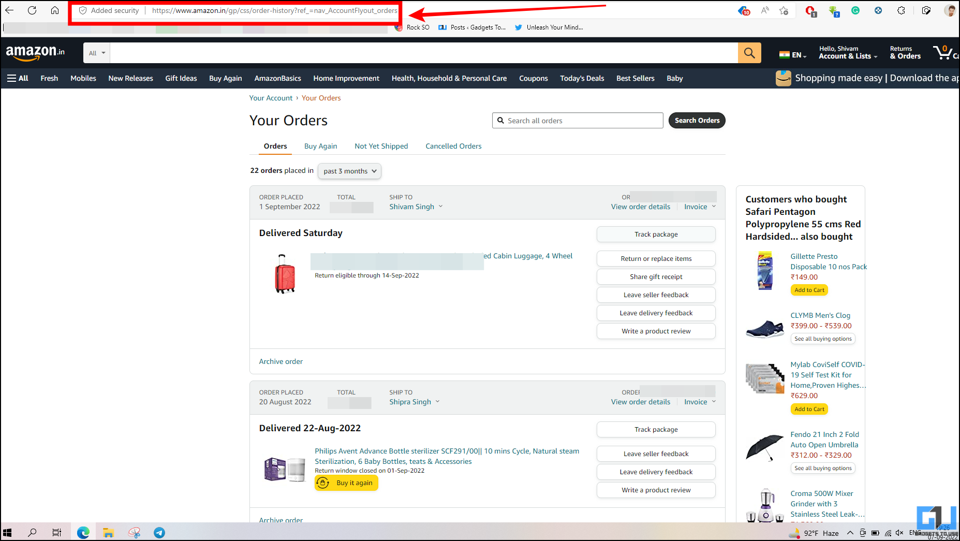Open Windows Start menu
The width and height of the screenshot is (960, 541).
click(7, 533)
